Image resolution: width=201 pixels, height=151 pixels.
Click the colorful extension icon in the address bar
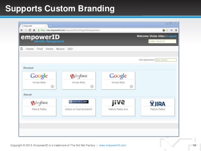click(164, 30)
